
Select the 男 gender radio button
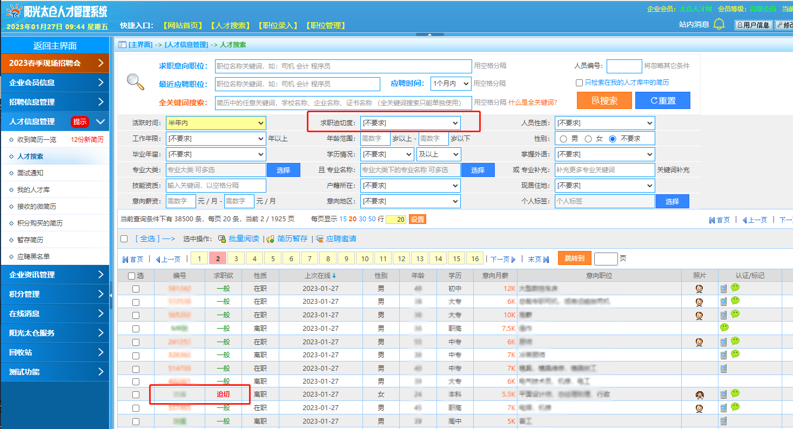(563, 139)
